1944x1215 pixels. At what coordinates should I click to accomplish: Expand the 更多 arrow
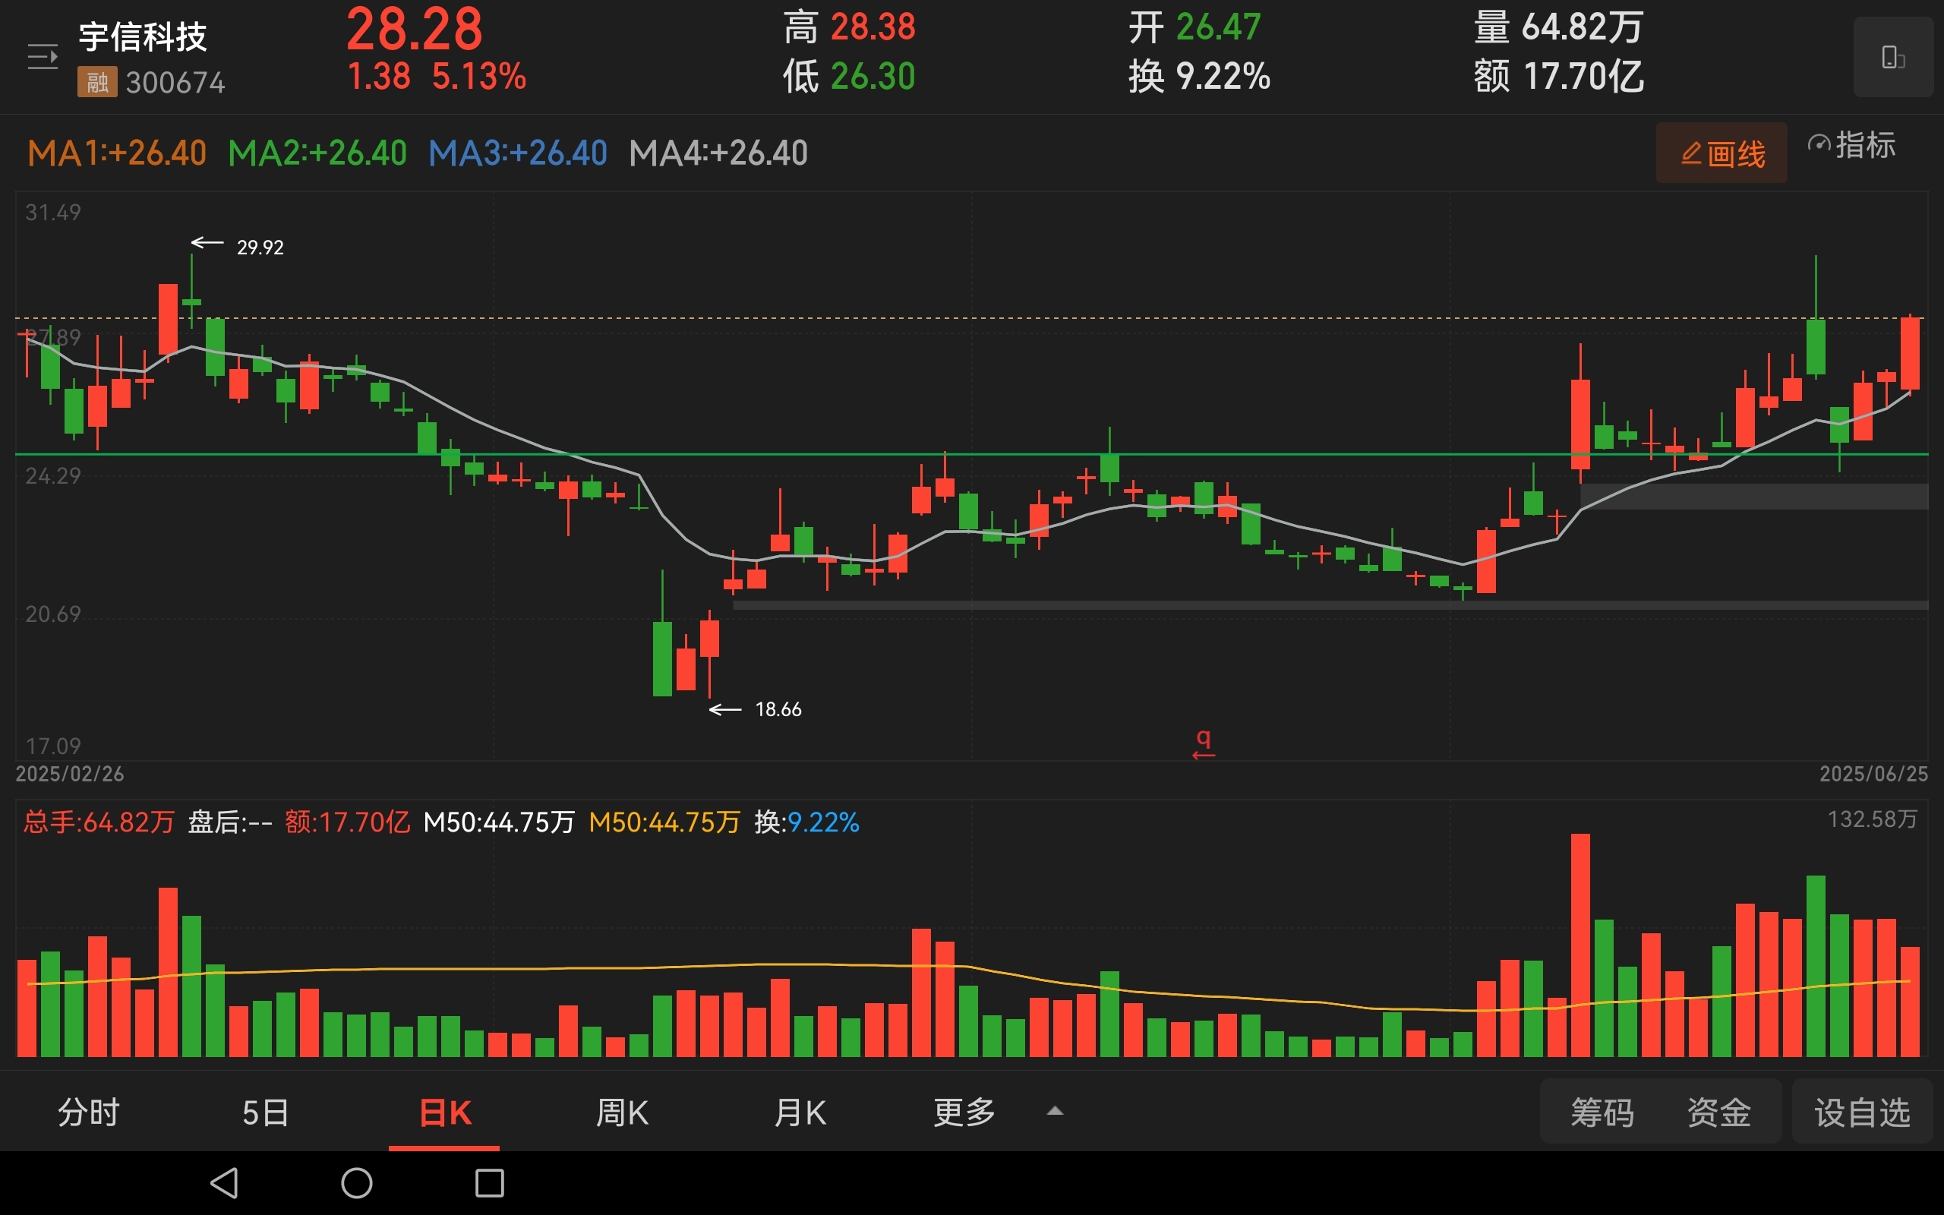coord(1055,1111)
